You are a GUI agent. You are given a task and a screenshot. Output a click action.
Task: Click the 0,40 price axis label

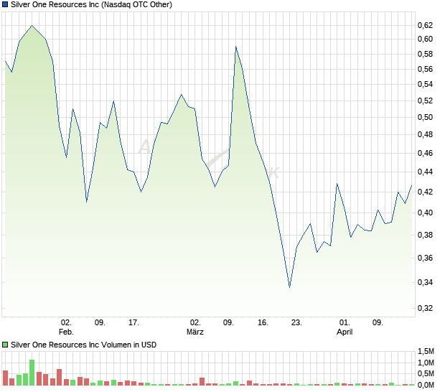(x=425, y=213)
